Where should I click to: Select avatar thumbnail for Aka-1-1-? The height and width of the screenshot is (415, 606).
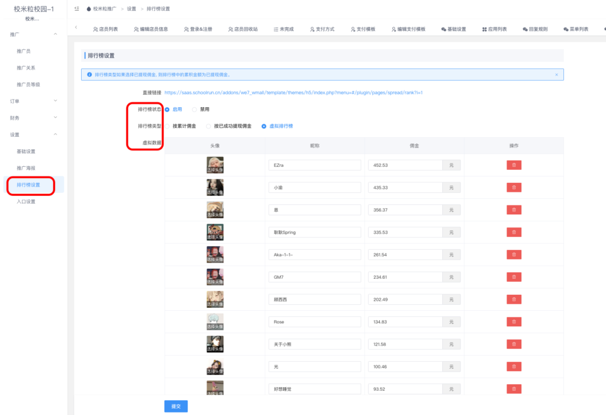click(x=215, y=255)
